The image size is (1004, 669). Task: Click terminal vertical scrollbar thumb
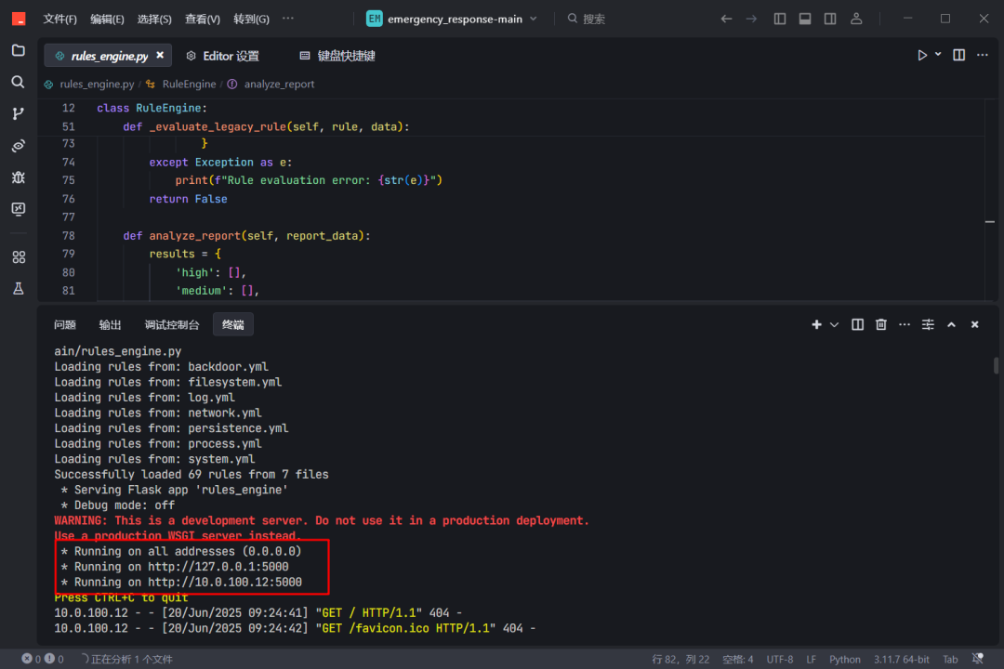click(996, 365)
